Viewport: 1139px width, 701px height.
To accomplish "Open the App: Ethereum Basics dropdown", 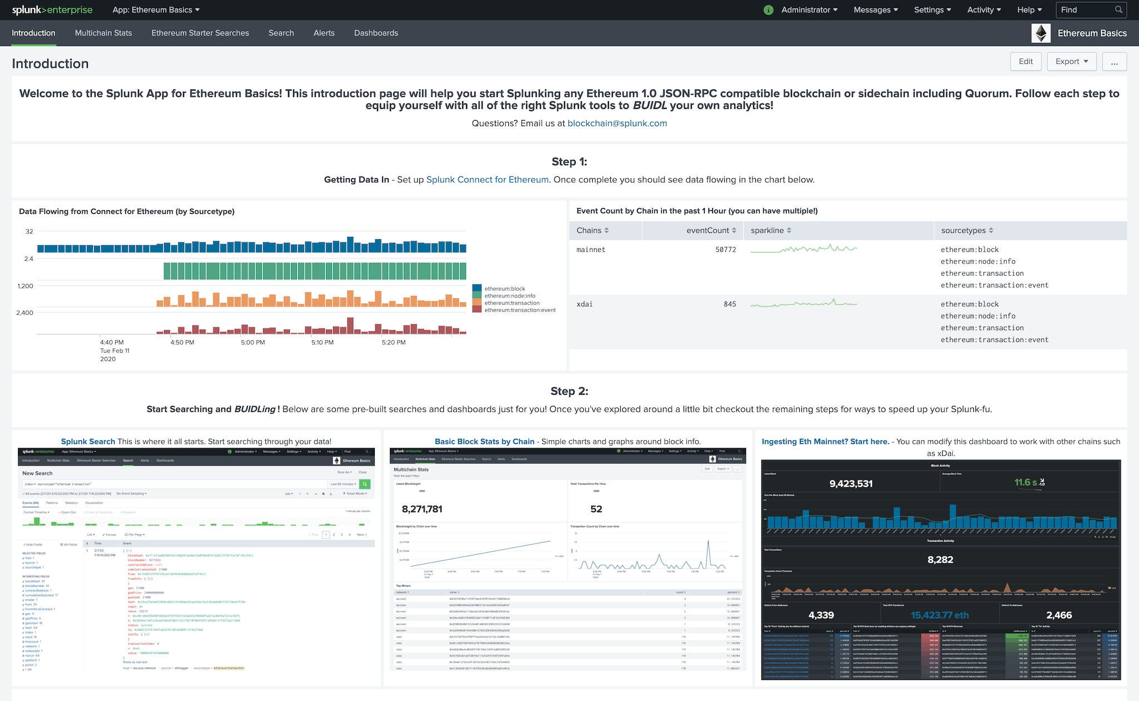I will (156, 10).
